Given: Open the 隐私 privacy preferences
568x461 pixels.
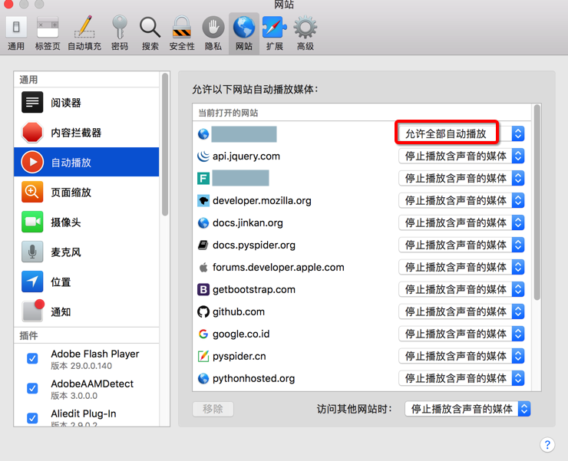Looking at the screenshot, I should click(x=213, y=33).
